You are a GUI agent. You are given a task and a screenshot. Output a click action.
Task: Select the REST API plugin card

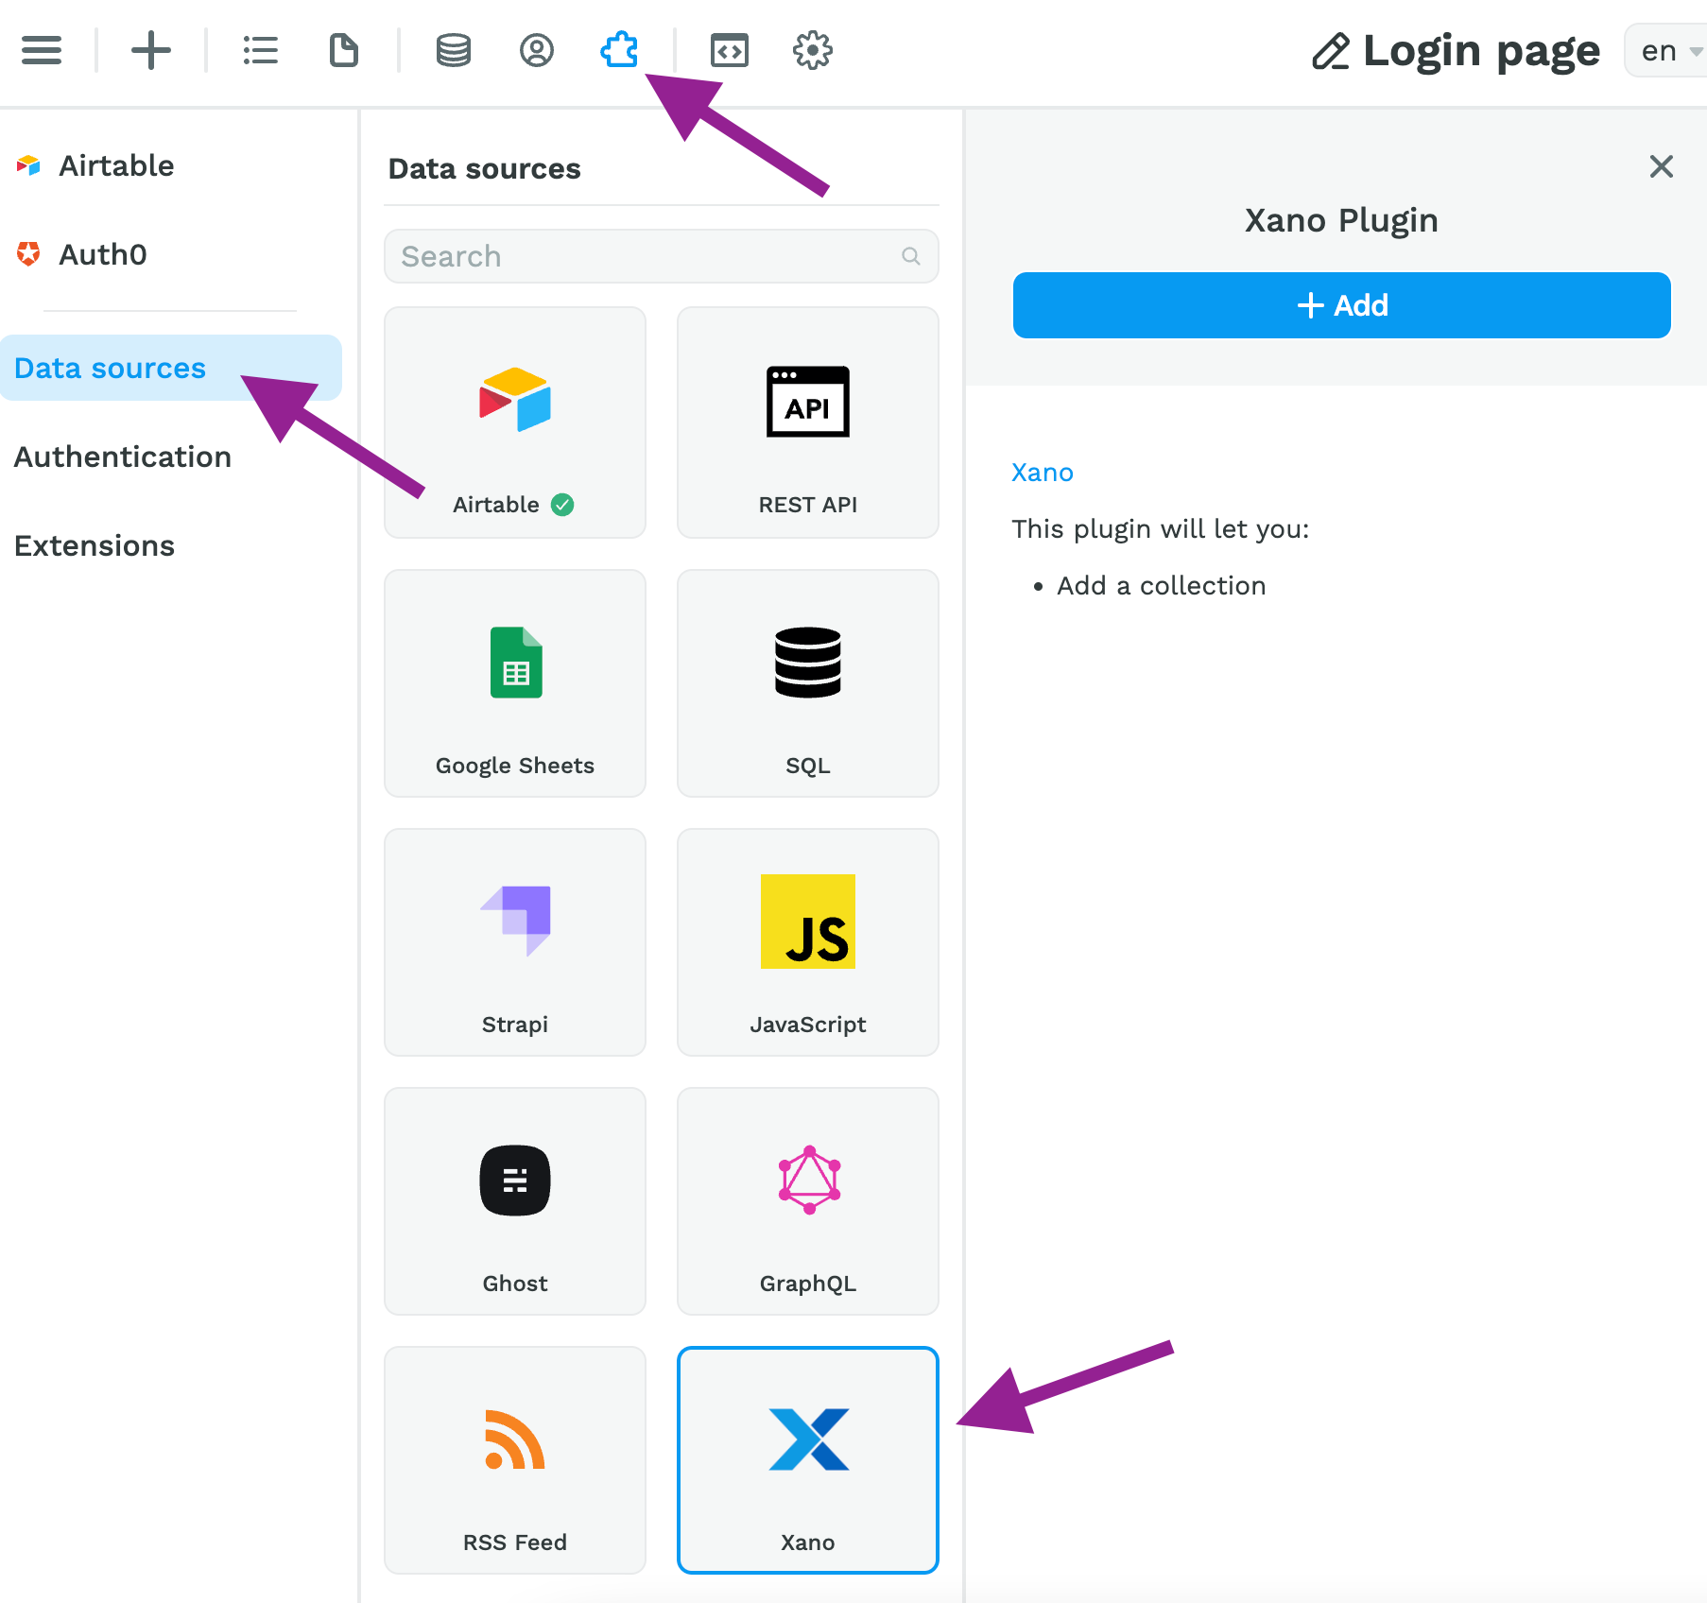(x=808, y=422)
